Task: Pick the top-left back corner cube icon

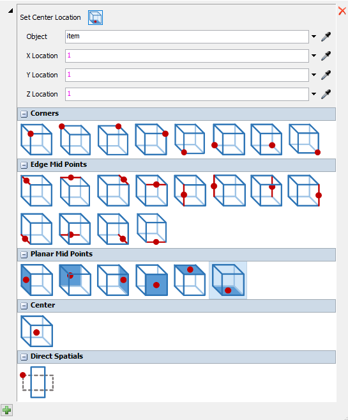Action: pyautogui.click(x=75, y=139)
